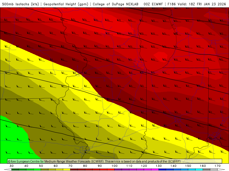Click the '140' value on the color scale
The image size is (229, 171).
pos(173,166)
